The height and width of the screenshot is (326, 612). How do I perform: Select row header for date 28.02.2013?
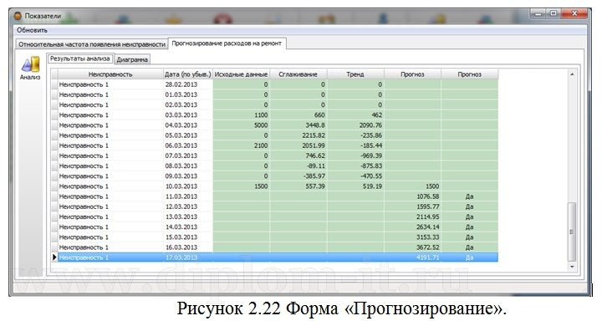54,84
